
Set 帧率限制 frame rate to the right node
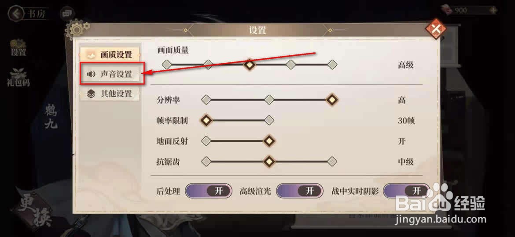(269, 120)
